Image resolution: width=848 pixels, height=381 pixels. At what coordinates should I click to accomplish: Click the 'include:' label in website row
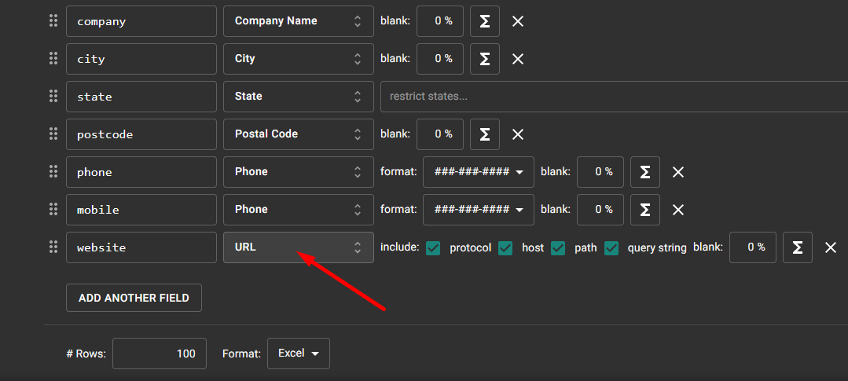[x=400, y=247]
